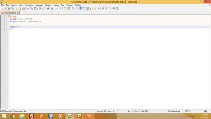Open the ? help menu
This screenshot has width=211, height=119.
(84, 5)
